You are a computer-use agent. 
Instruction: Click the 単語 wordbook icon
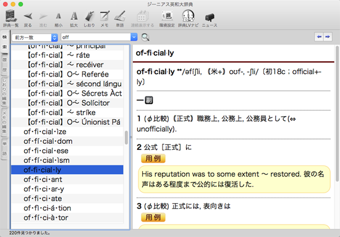tap(120, 16)
